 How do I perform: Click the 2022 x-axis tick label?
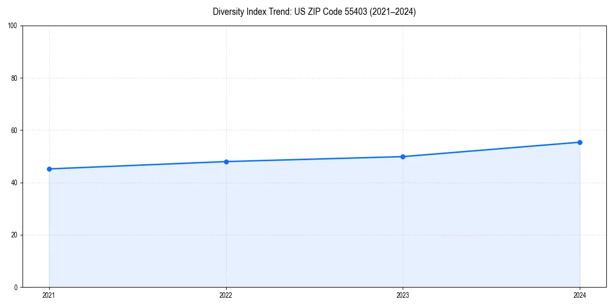[226, 295]
